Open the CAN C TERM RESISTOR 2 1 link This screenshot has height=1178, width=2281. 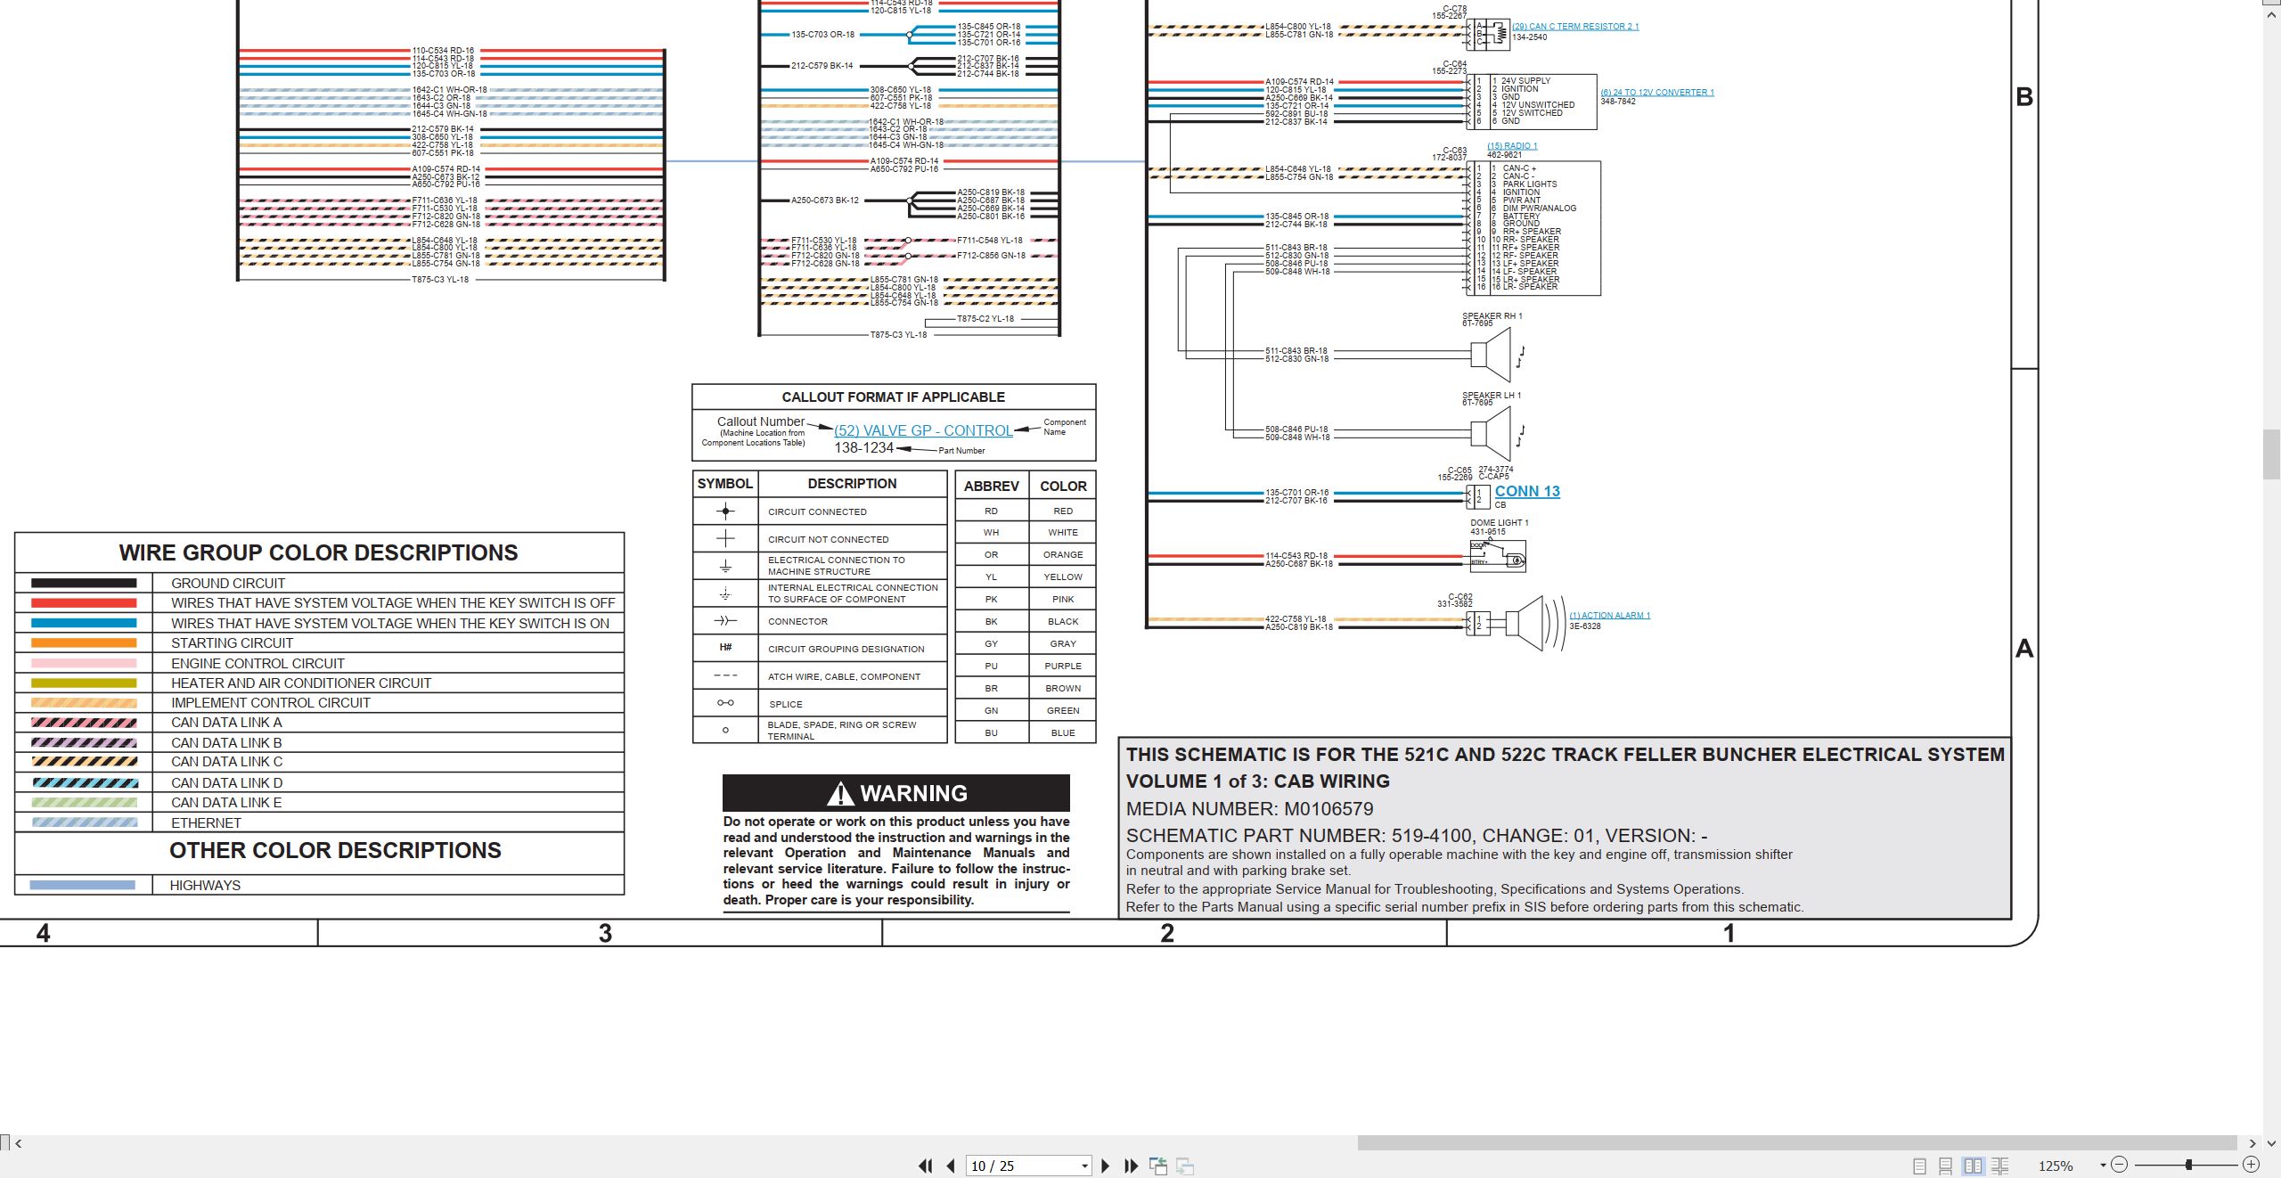pos(1575,27)
